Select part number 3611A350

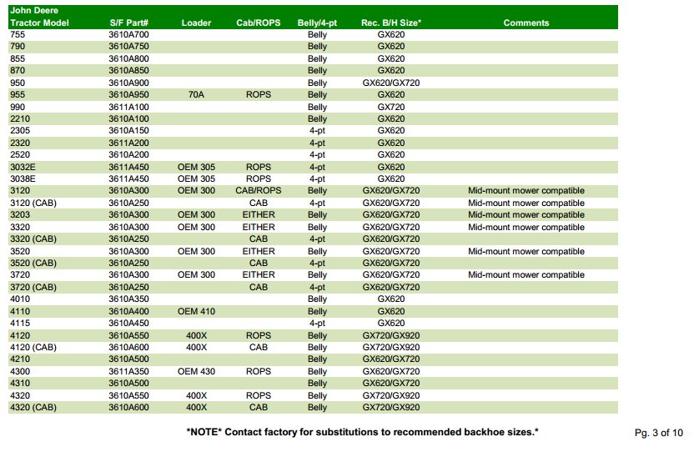click(128, 371)
